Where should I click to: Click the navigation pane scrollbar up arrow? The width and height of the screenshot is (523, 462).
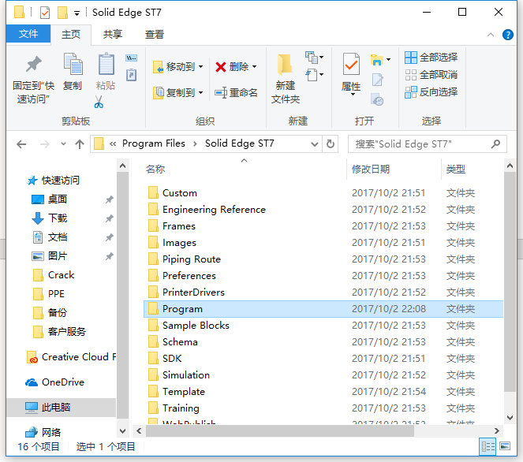coord(123,166)
